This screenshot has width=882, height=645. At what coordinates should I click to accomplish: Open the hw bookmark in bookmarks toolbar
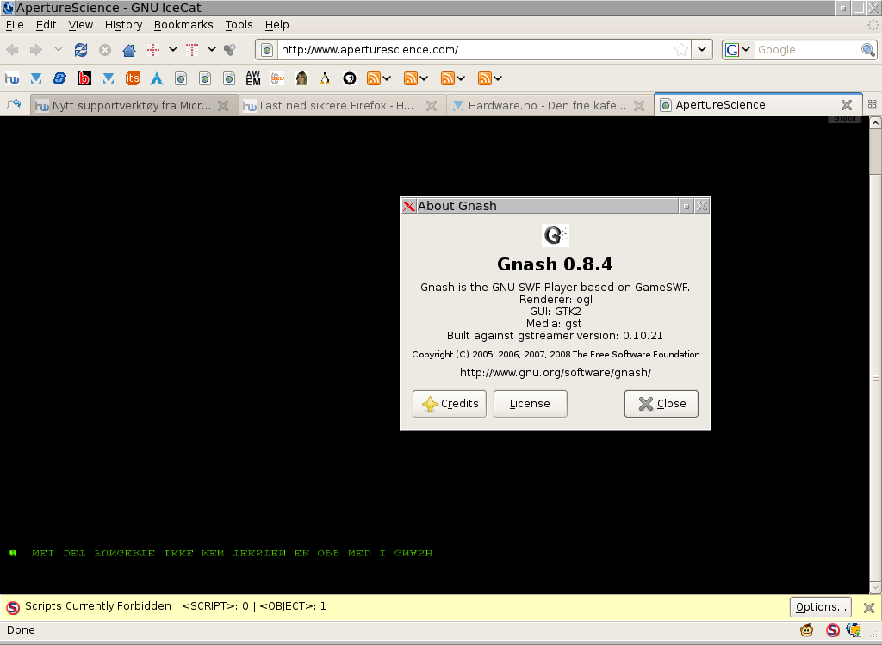click(x=12, y=78)
